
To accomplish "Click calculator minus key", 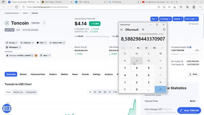I will click(160, 75).
